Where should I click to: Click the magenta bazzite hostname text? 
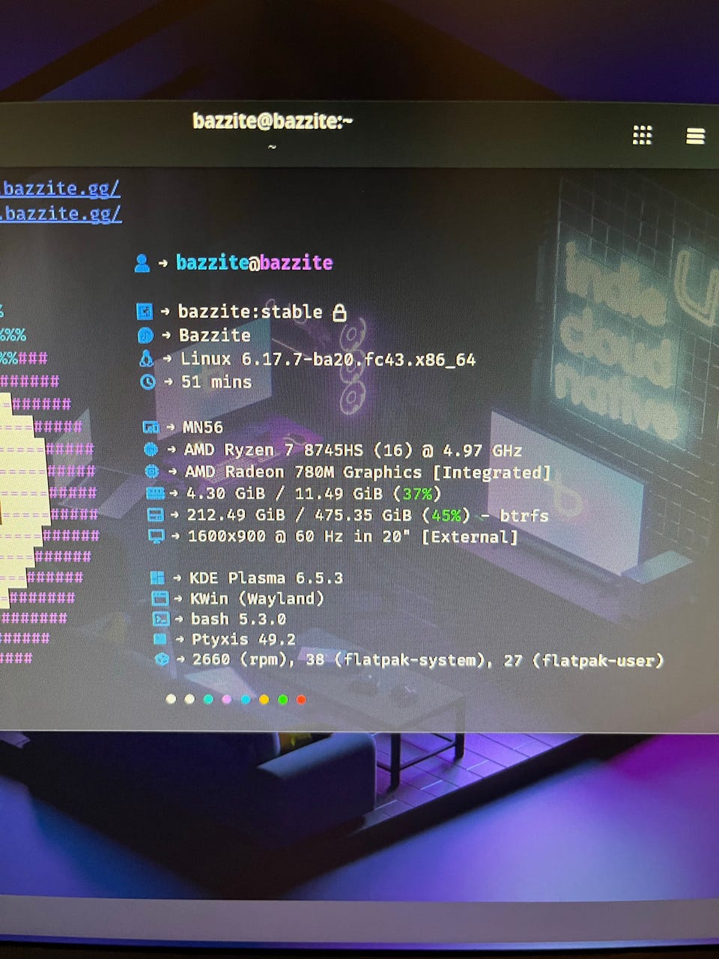pyautogui.click(x=296, y=263)
